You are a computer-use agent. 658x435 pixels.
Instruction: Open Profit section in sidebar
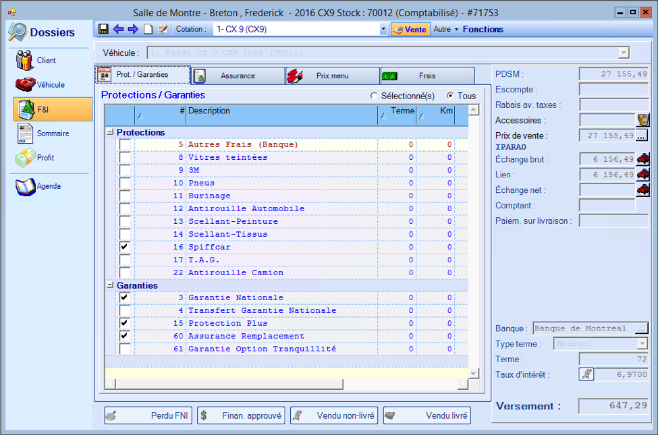click(35, 158)
